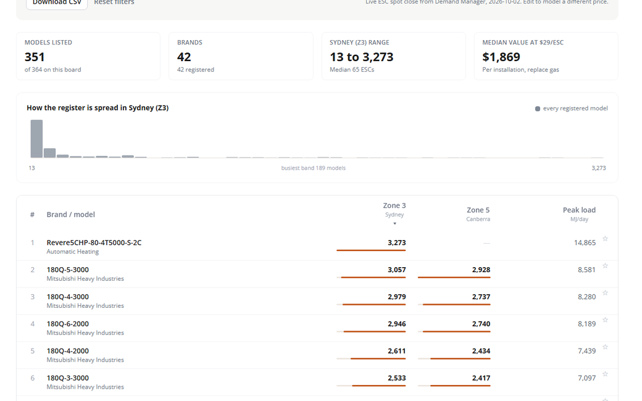Favorite the 180Q-5-3000 row with its star
The image size is (642, 401).
tap(605, 265)
